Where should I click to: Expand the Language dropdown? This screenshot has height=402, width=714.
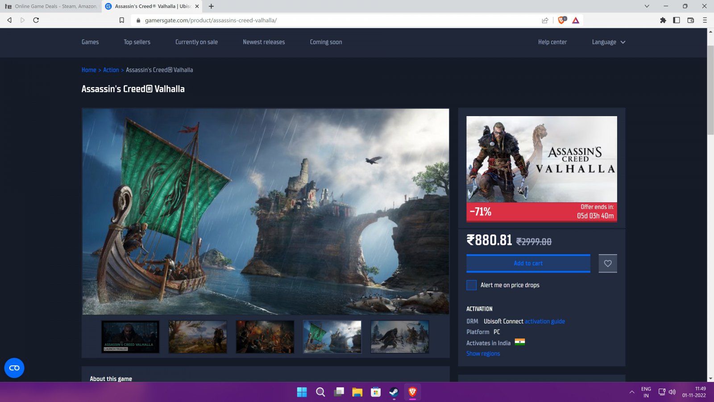click(609, 42)
